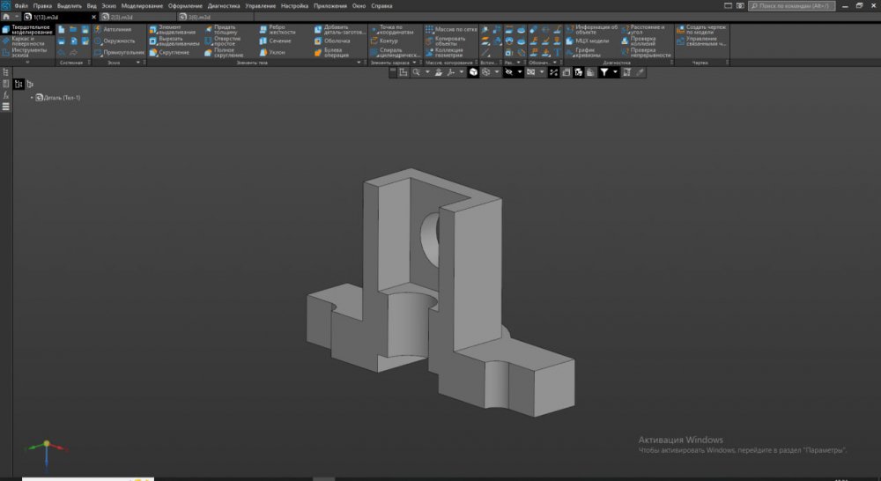
Task: Choose the Элемент выдавливания extrude tool
Action: coord(176,29)
